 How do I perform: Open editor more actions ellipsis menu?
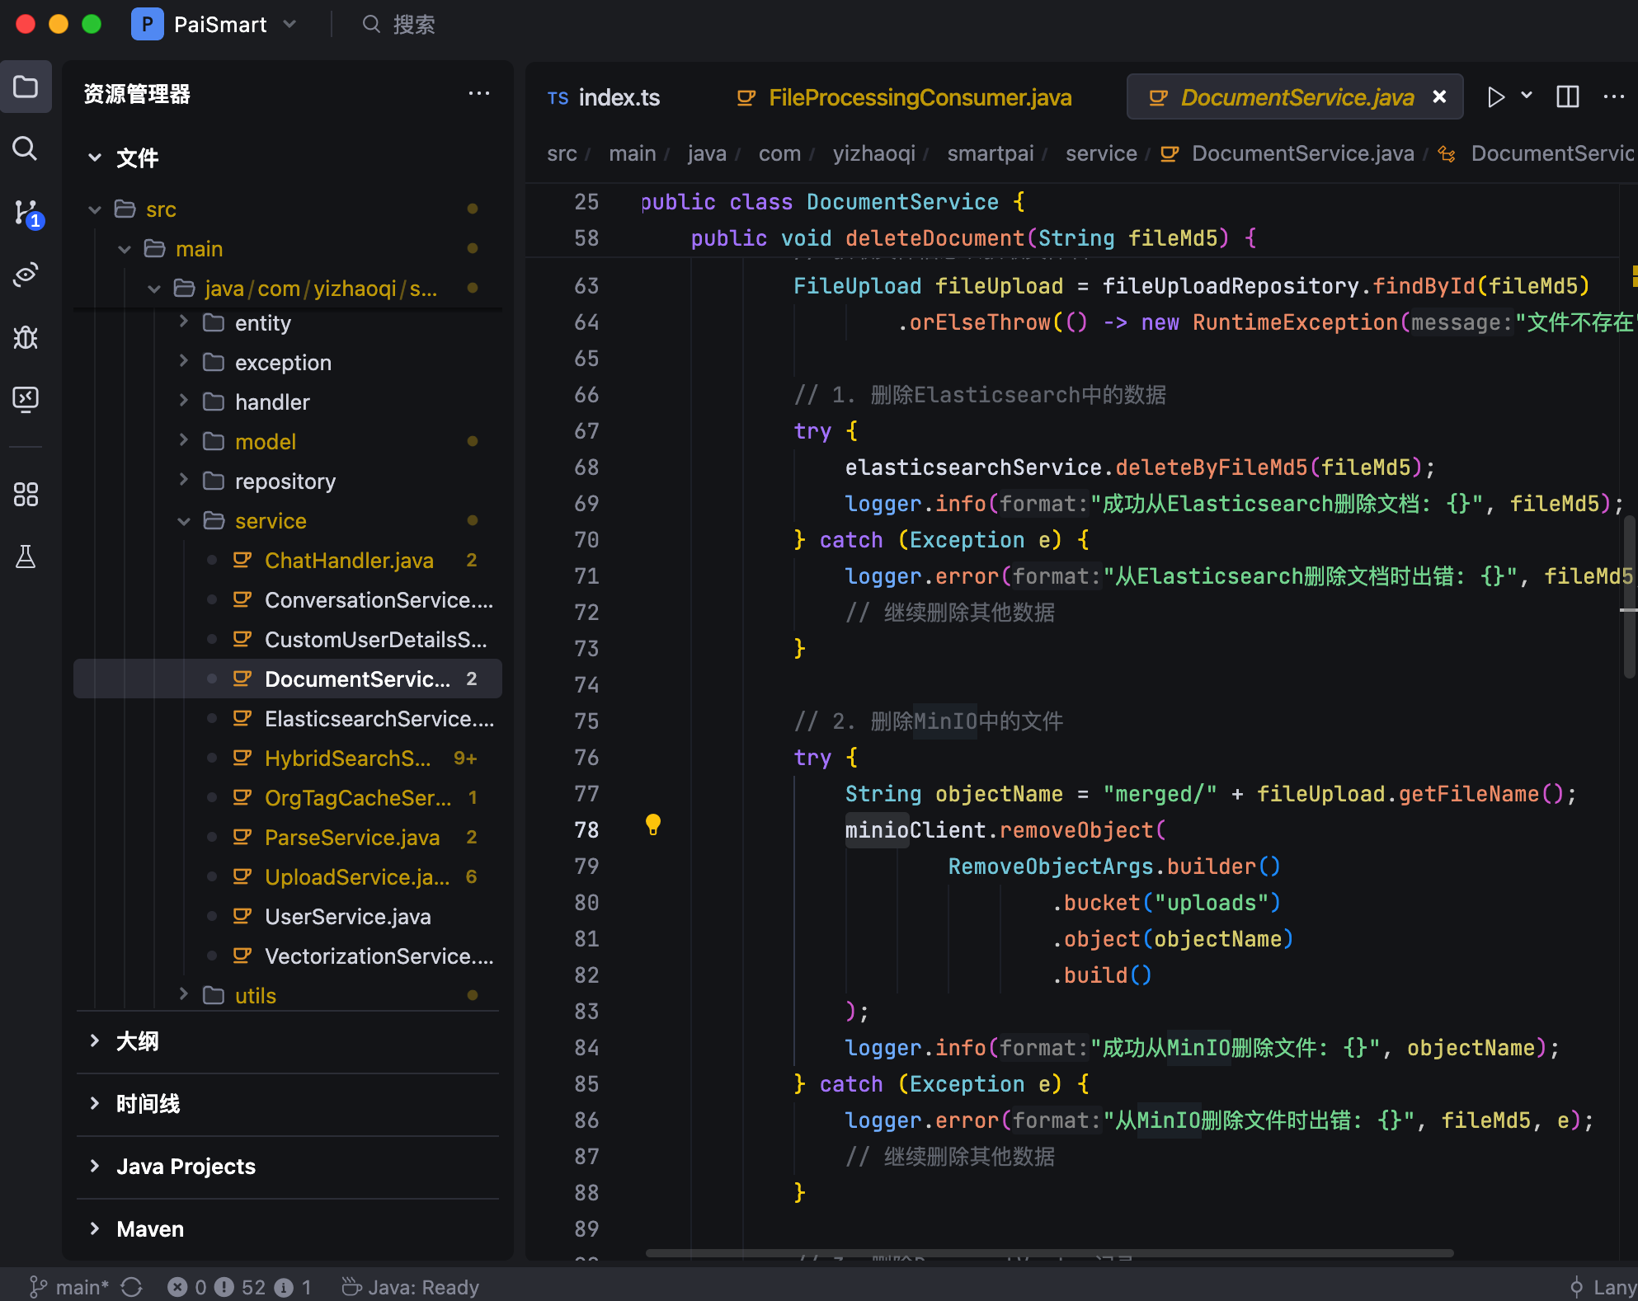(x=1613, y=97)
